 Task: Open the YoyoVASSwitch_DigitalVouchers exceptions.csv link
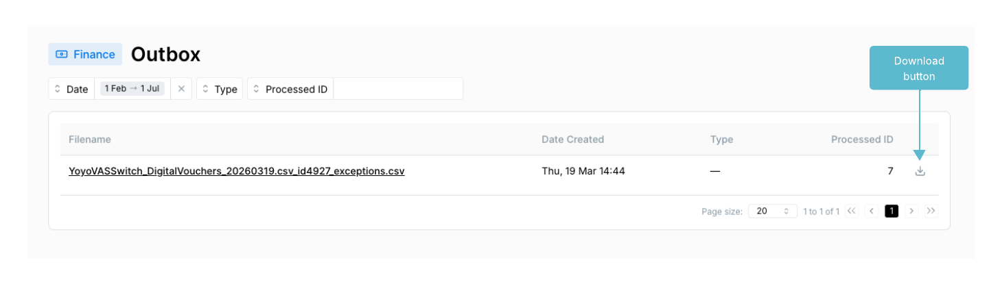[237, 171]
